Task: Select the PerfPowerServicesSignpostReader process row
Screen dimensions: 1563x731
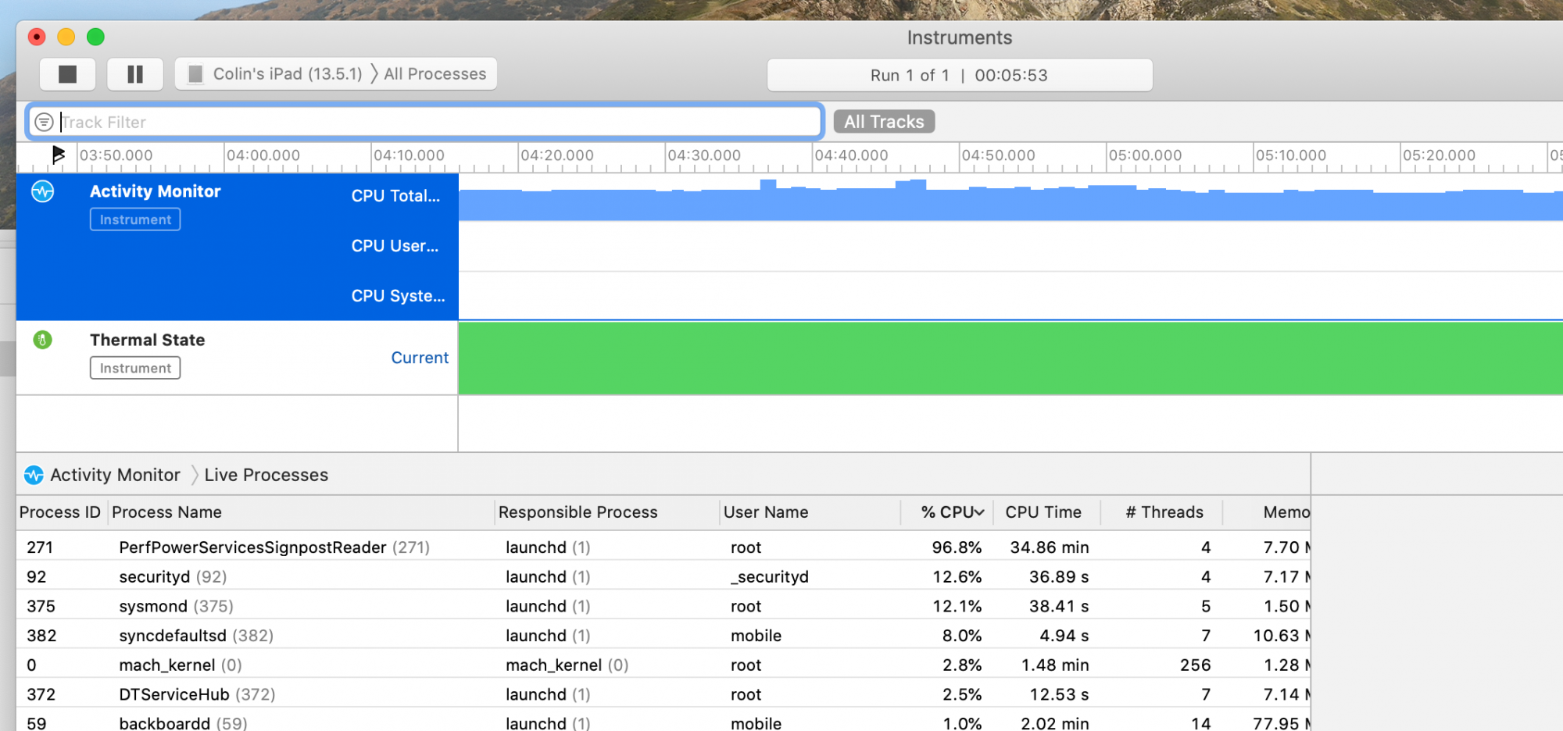Action: 663,547
